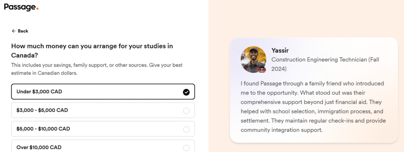Tick the empty circle for $5,000 - $10,000 CAD

(186, 130)
